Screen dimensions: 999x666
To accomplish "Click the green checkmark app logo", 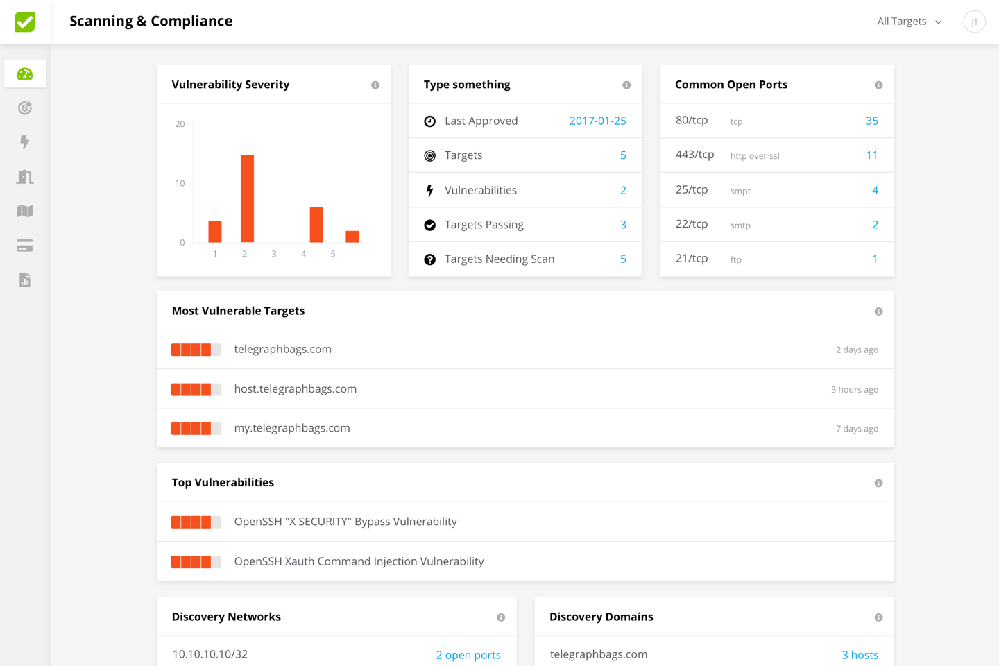I will tap(25, 22).
